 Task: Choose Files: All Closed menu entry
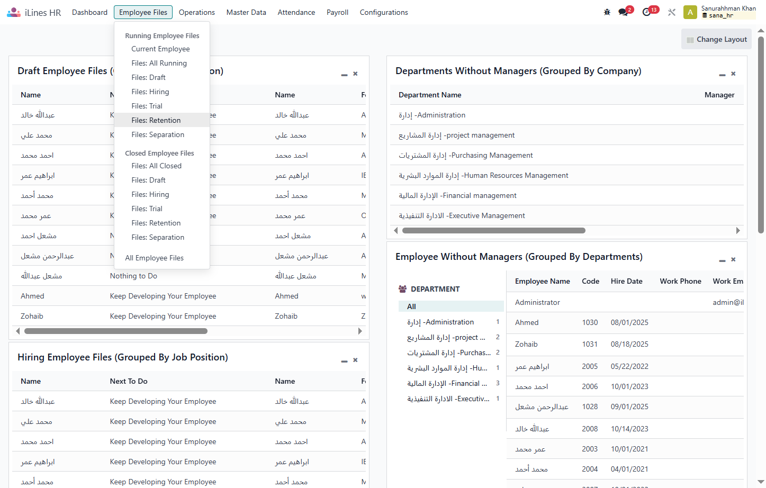pyautogui.click(x=162, y=166)
